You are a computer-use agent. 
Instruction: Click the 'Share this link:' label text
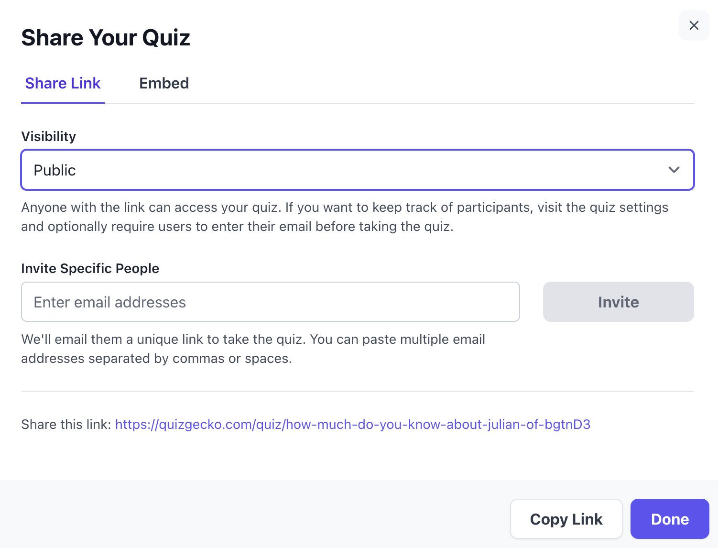pos(66,424)
